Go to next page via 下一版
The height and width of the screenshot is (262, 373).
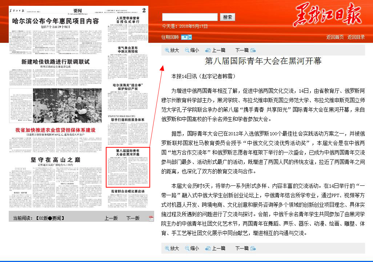(133, 218)
